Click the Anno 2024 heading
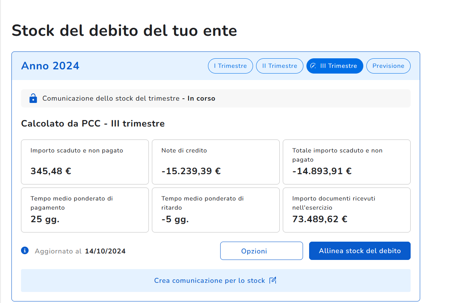 (50, 66)
